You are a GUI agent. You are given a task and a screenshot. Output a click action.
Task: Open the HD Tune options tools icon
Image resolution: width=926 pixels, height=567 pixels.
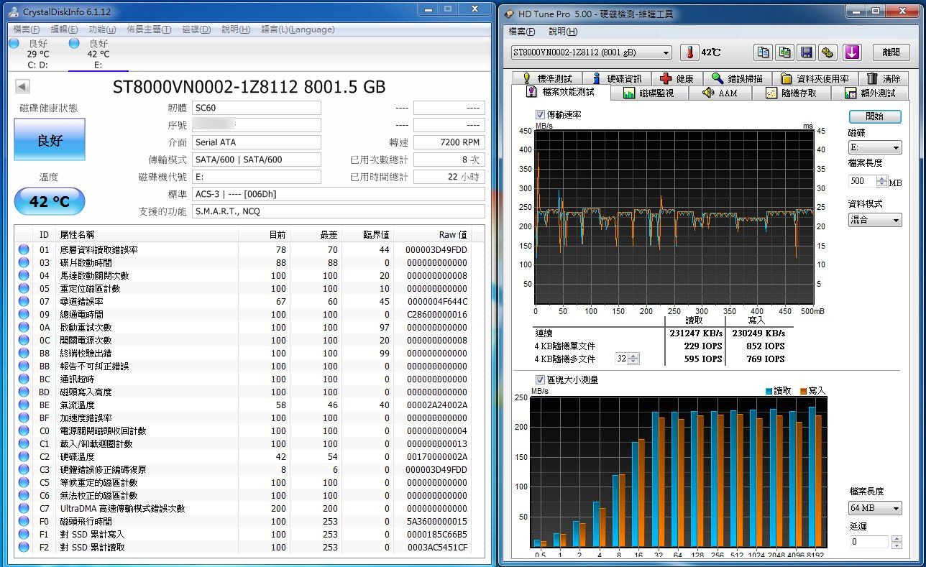pos(828,52)
